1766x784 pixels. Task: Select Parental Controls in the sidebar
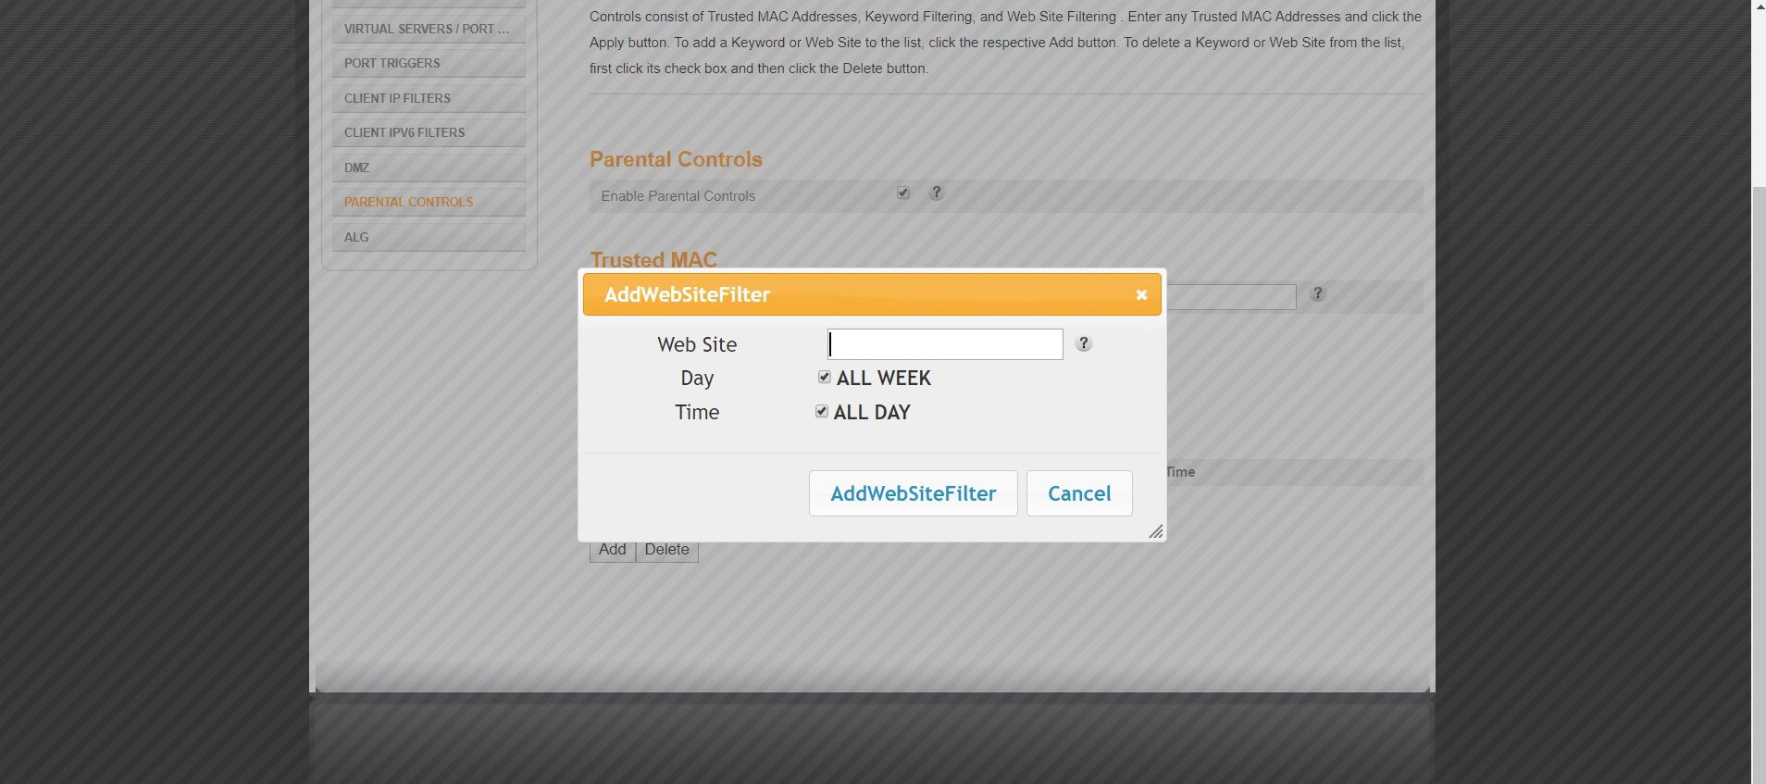[429, 202]
